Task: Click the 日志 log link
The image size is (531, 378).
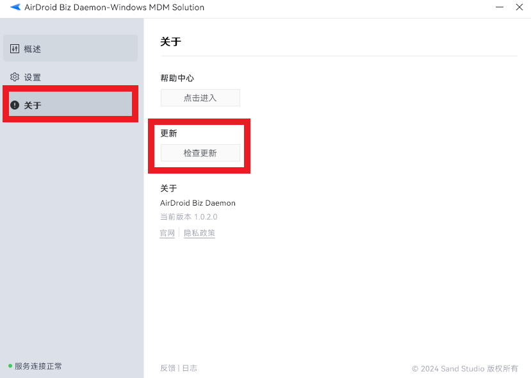Action: click(x=190, y=368)
